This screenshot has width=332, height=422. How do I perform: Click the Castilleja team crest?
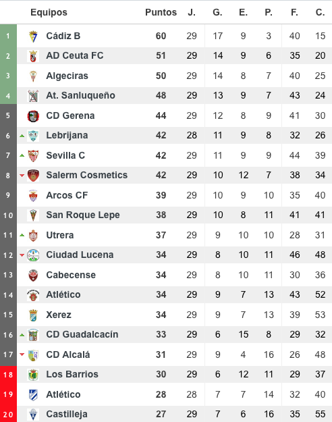[33, 415]
